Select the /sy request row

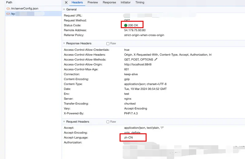coord(33,14)
